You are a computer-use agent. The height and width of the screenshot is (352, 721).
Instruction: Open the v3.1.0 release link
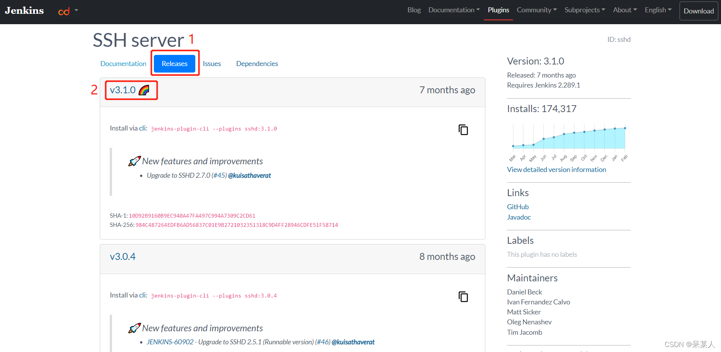(123, 90)
